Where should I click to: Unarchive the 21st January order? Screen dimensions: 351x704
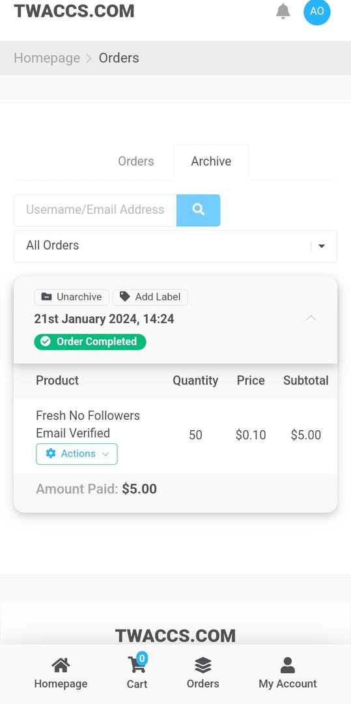pos(71,297)
